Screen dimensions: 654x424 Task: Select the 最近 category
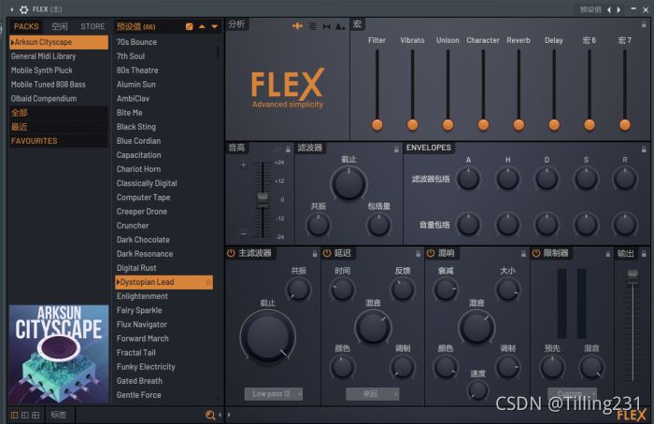(x=58, y=127)
